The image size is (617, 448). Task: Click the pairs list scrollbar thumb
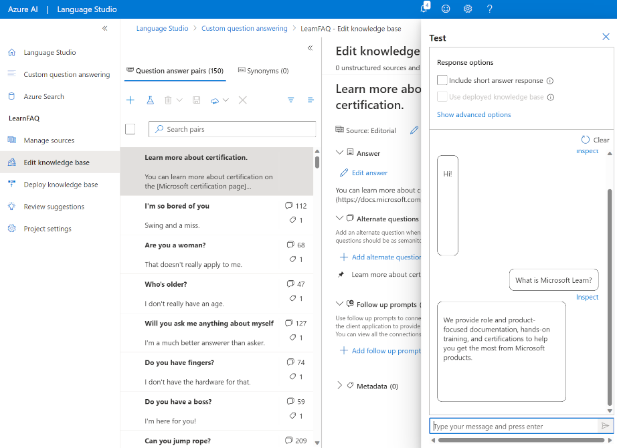pyautogui.click(x=317, y=162)
